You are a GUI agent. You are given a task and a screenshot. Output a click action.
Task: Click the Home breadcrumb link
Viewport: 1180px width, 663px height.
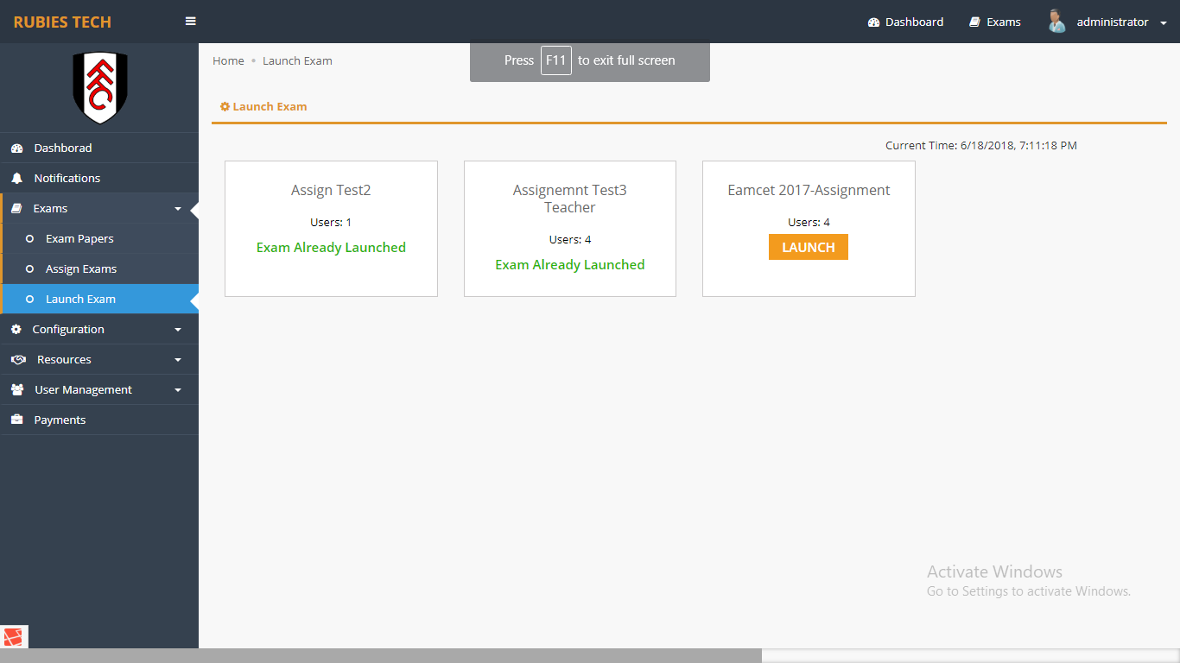point(228,60)
